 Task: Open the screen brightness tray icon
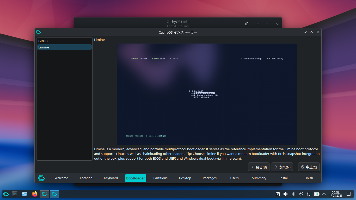point(293,194)
